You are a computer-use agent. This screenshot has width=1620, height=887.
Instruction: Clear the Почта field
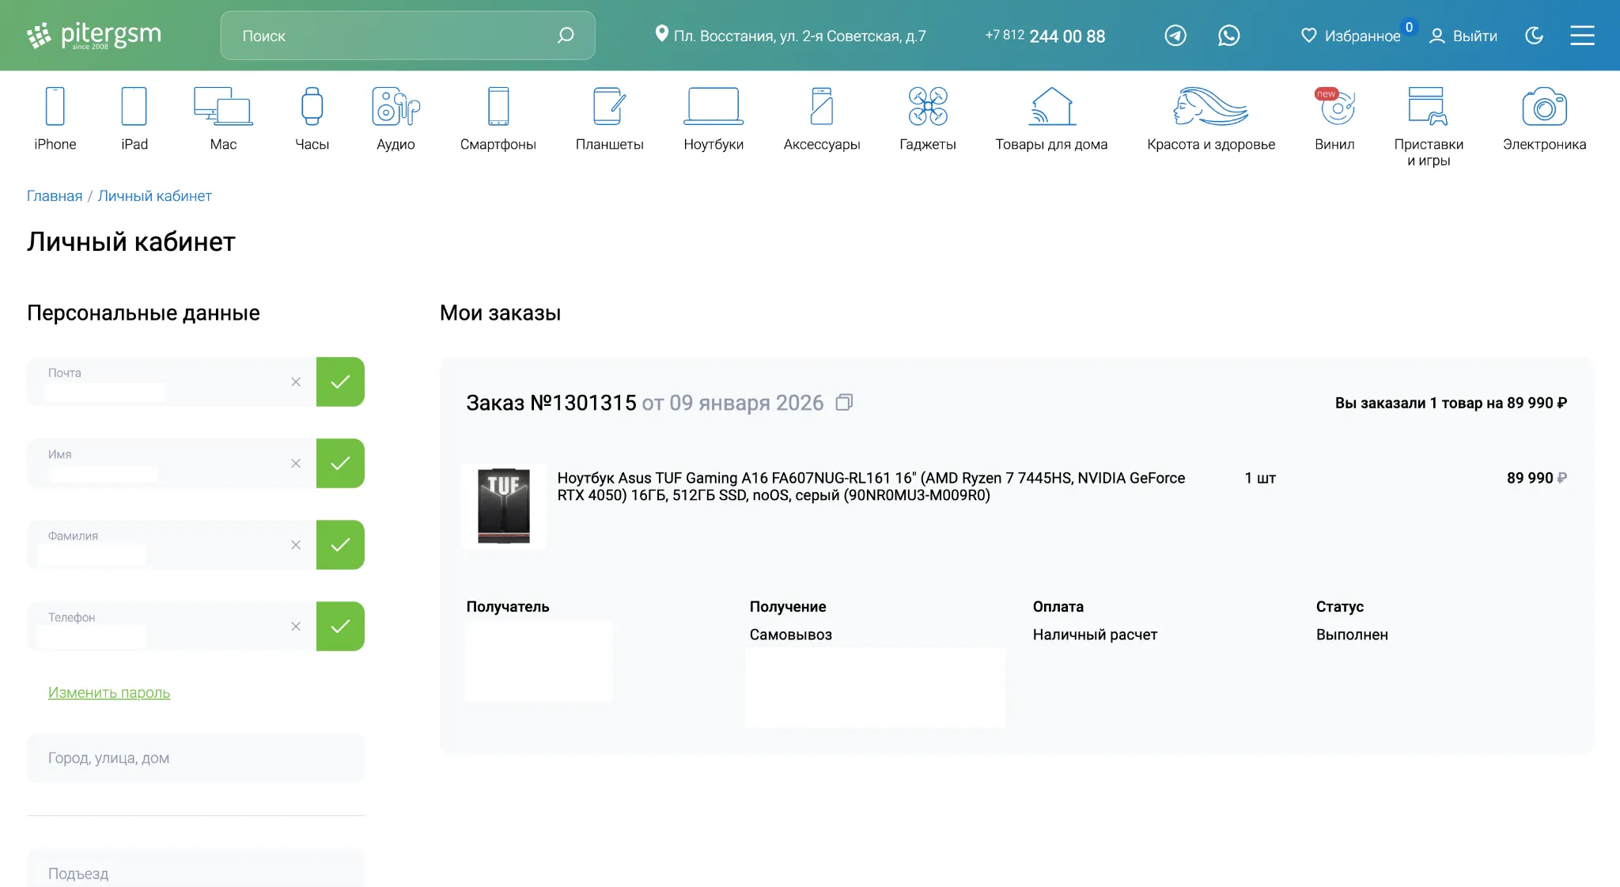296,382
